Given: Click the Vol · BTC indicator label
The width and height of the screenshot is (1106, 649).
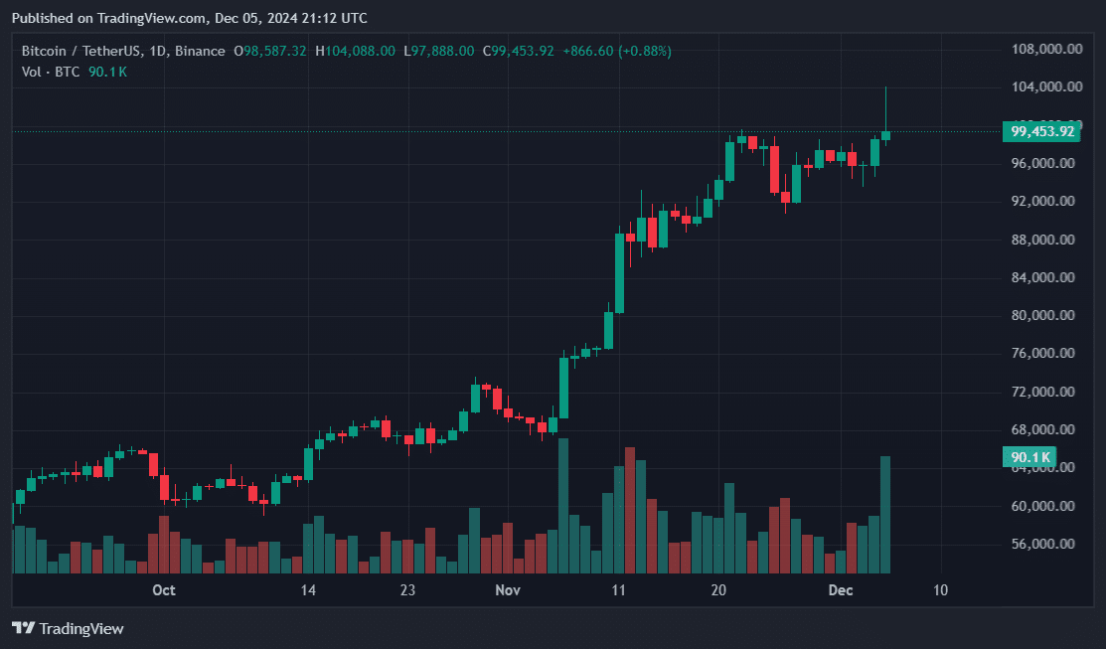Looking at the screenshot, I should coord(51,72).
